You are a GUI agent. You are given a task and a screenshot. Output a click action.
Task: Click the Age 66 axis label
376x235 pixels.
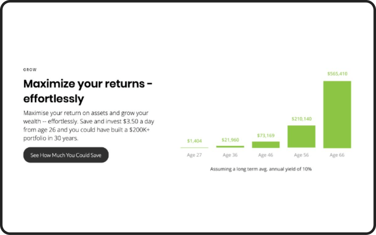[337, 155]
